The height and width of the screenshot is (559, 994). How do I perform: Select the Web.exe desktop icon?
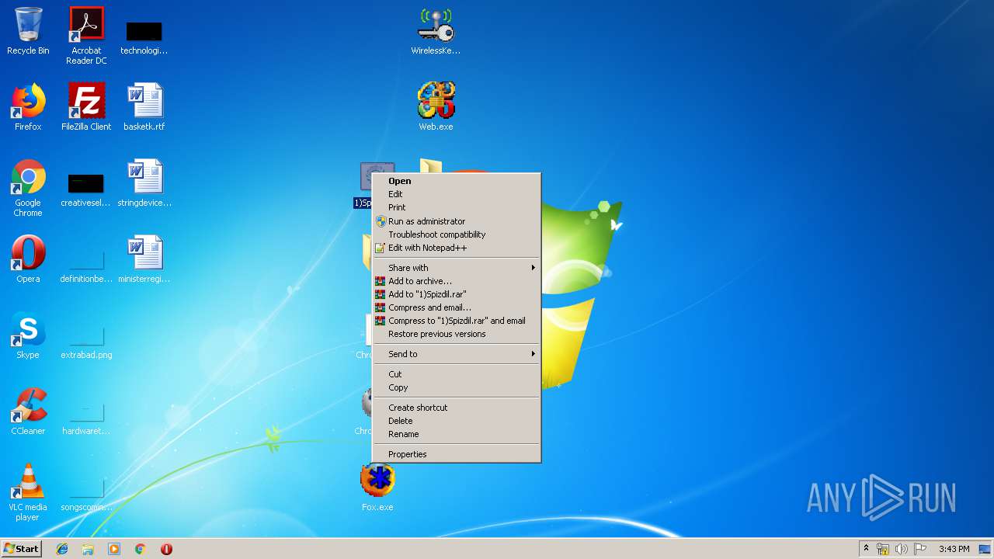(436, 107)
